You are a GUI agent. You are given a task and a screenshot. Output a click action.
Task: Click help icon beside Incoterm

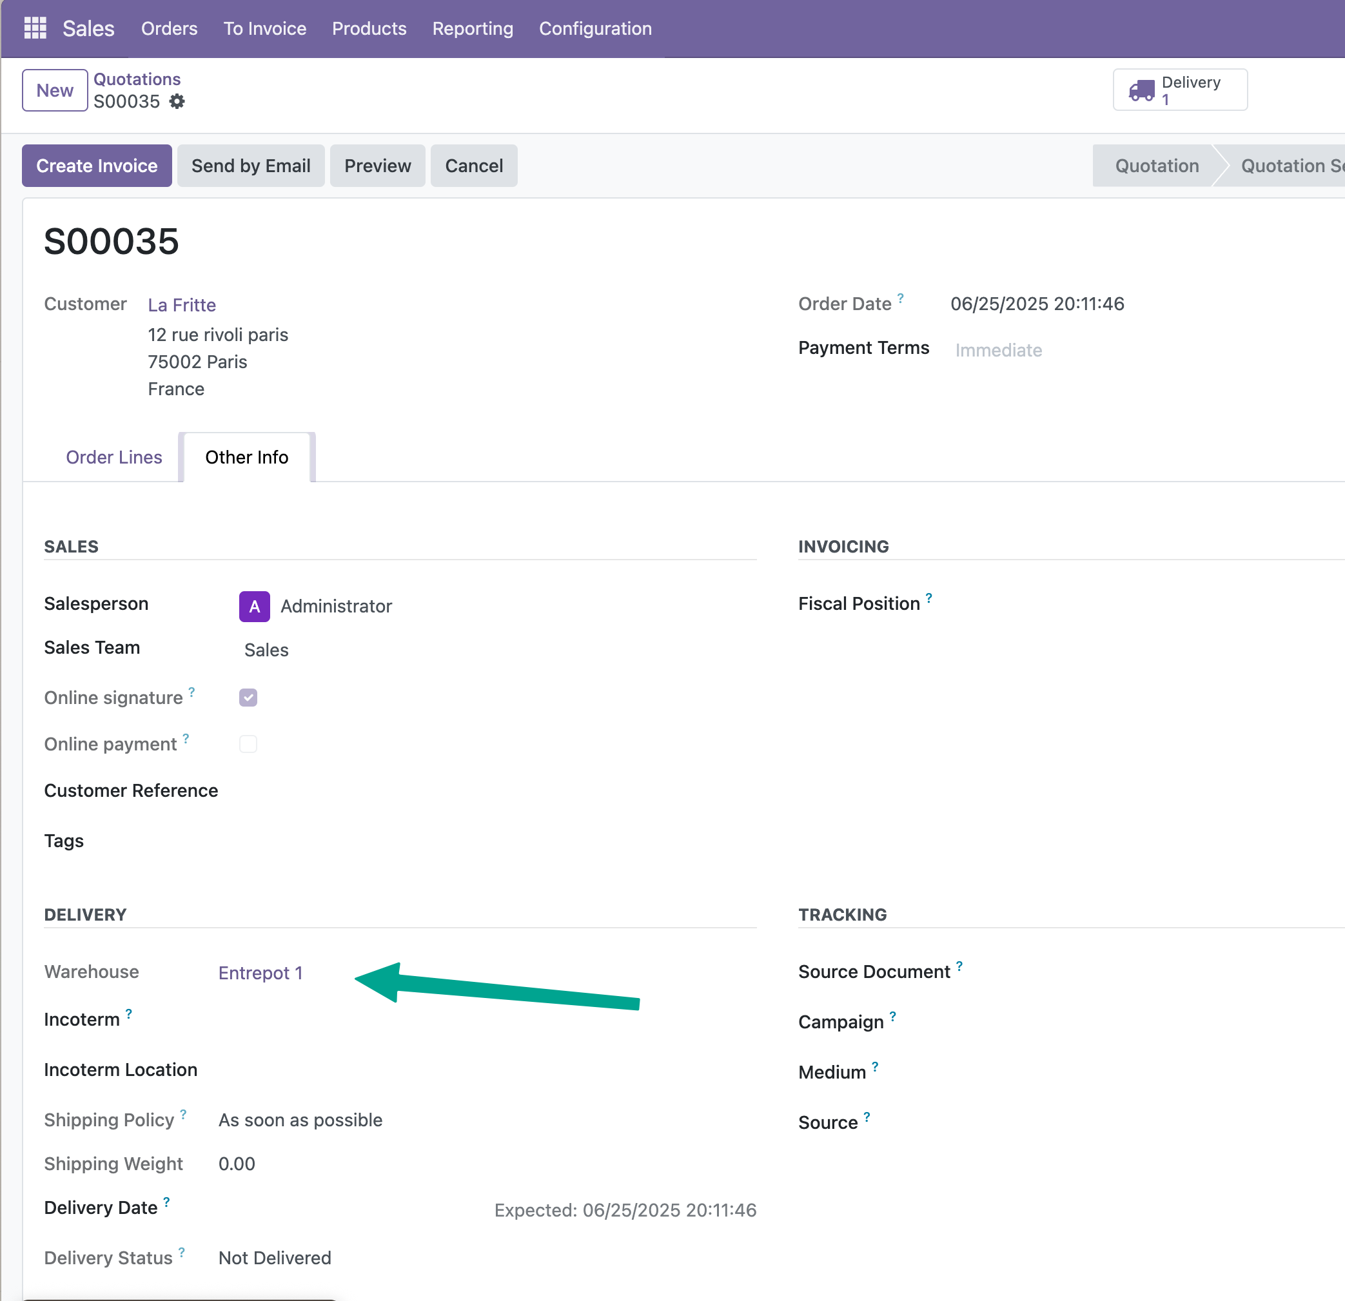click(x=128, y=1013)
